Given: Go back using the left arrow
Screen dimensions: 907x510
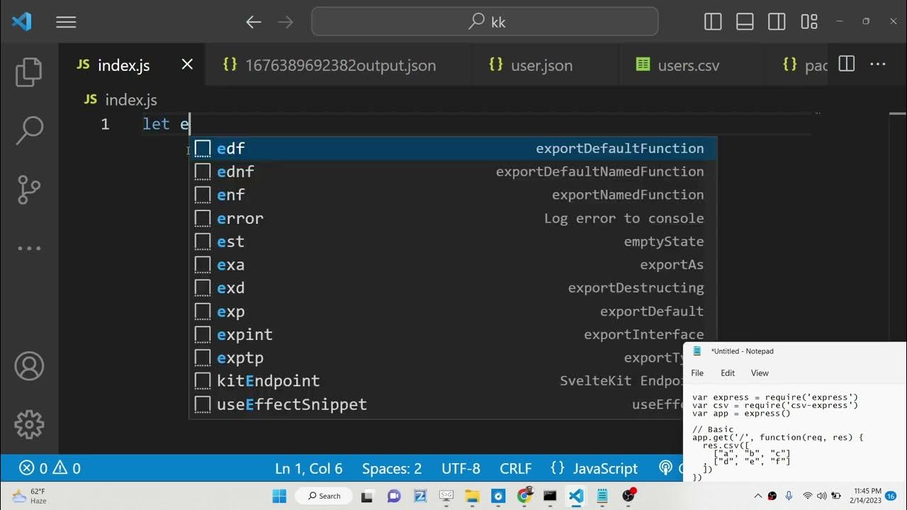Looking at the screenshot, I should pyautogui.click(x=253, y=22).
